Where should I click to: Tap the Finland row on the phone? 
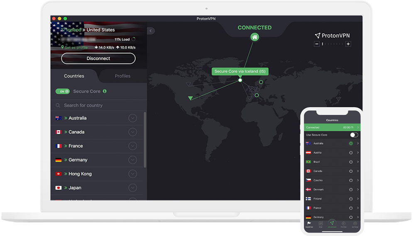tap(332, 199)
